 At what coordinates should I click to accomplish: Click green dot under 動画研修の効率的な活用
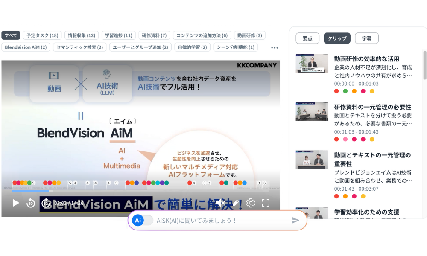pyautogui.click(x=345, y=91)
